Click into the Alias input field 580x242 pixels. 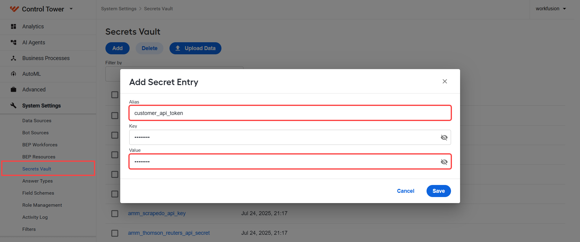coord(290,113)
